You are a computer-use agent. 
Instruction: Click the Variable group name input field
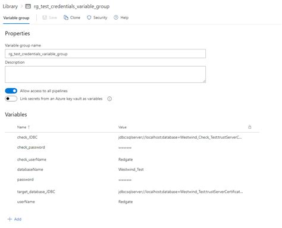pyautogui.click(x=105, y=54)
